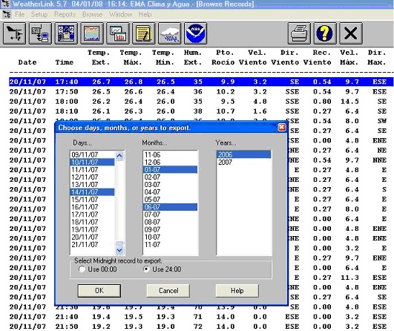Click the Cancel button

coord(168,290)
